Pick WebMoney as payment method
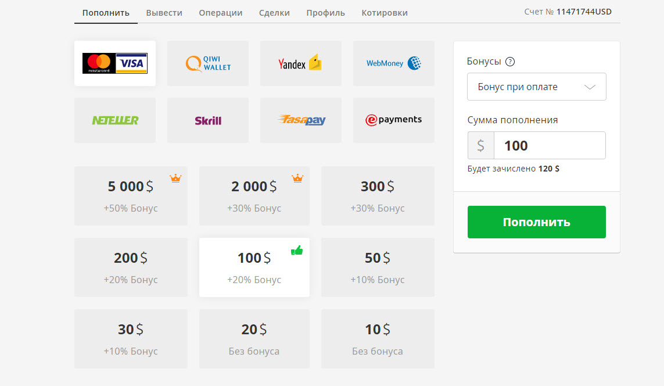This screenshot has height=386, width=664. click(x=393, y=63)
